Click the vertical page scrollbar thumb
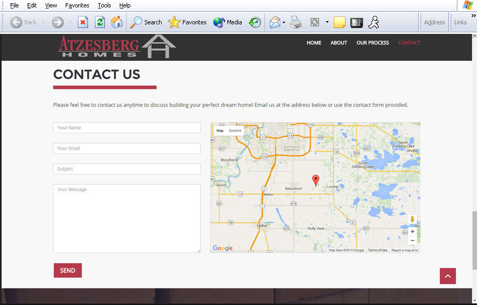477x305 pixels. [474, 240]
